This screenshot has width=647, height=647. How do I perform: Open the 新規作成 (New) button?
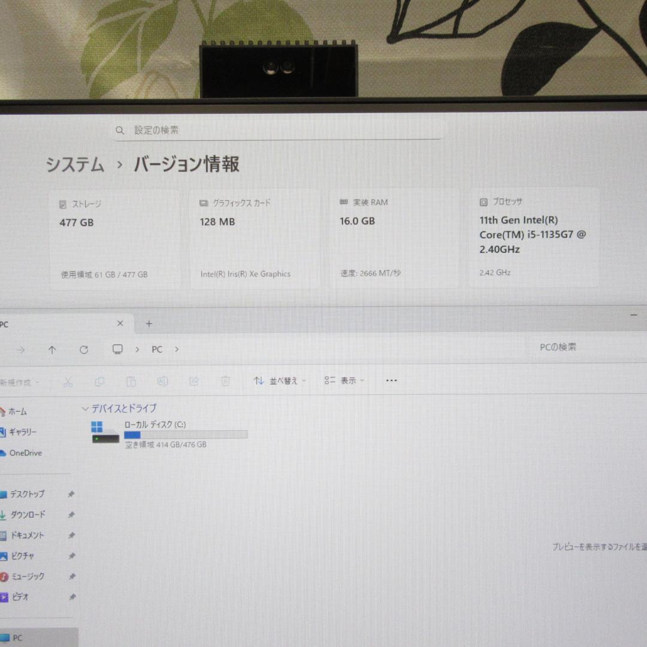(18, 382)
